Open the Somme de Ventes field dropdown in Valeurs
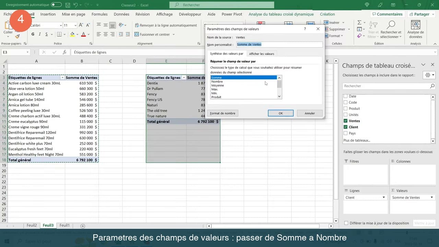The height and width of the screenshot is (247, 439). pyautogui.click(x=432, y=198)
